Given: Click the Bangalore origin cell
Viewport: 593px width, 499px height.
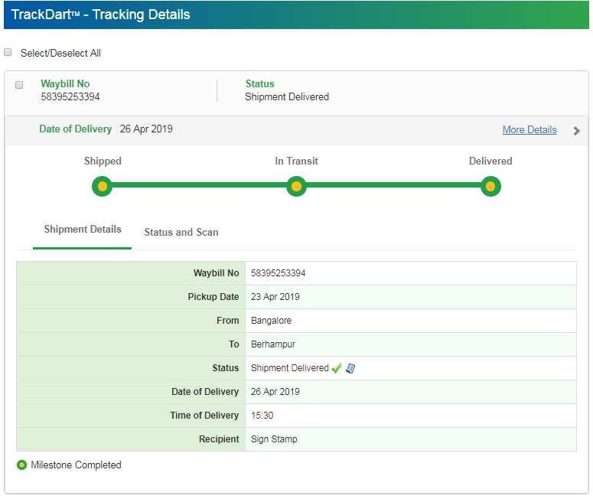Looking at the screenshot, I should (271, 321).
